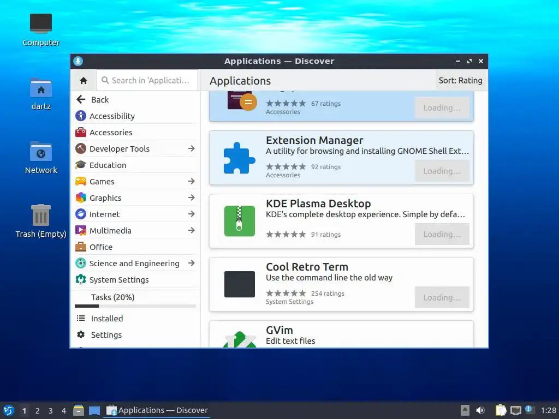Image resolution: width=559 pixels, height=419 pixels.
Task: Switch to workspace 4
Action: pos(64,411)
